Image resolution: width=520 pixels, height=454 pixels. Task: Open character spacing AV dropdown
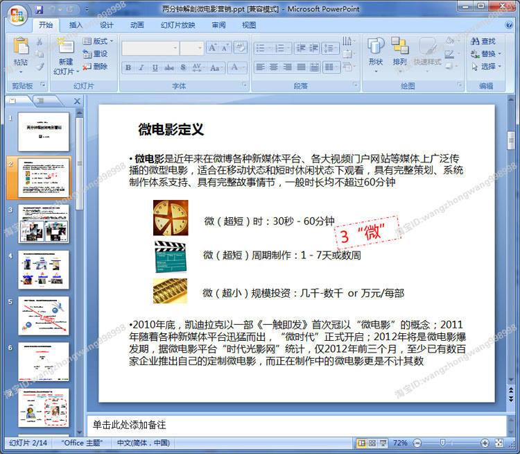coord(199,68)
